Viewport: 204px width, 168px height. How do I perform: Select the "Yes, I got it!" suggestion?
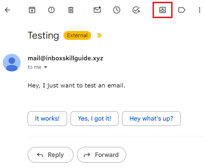click(x=95, y=119)
